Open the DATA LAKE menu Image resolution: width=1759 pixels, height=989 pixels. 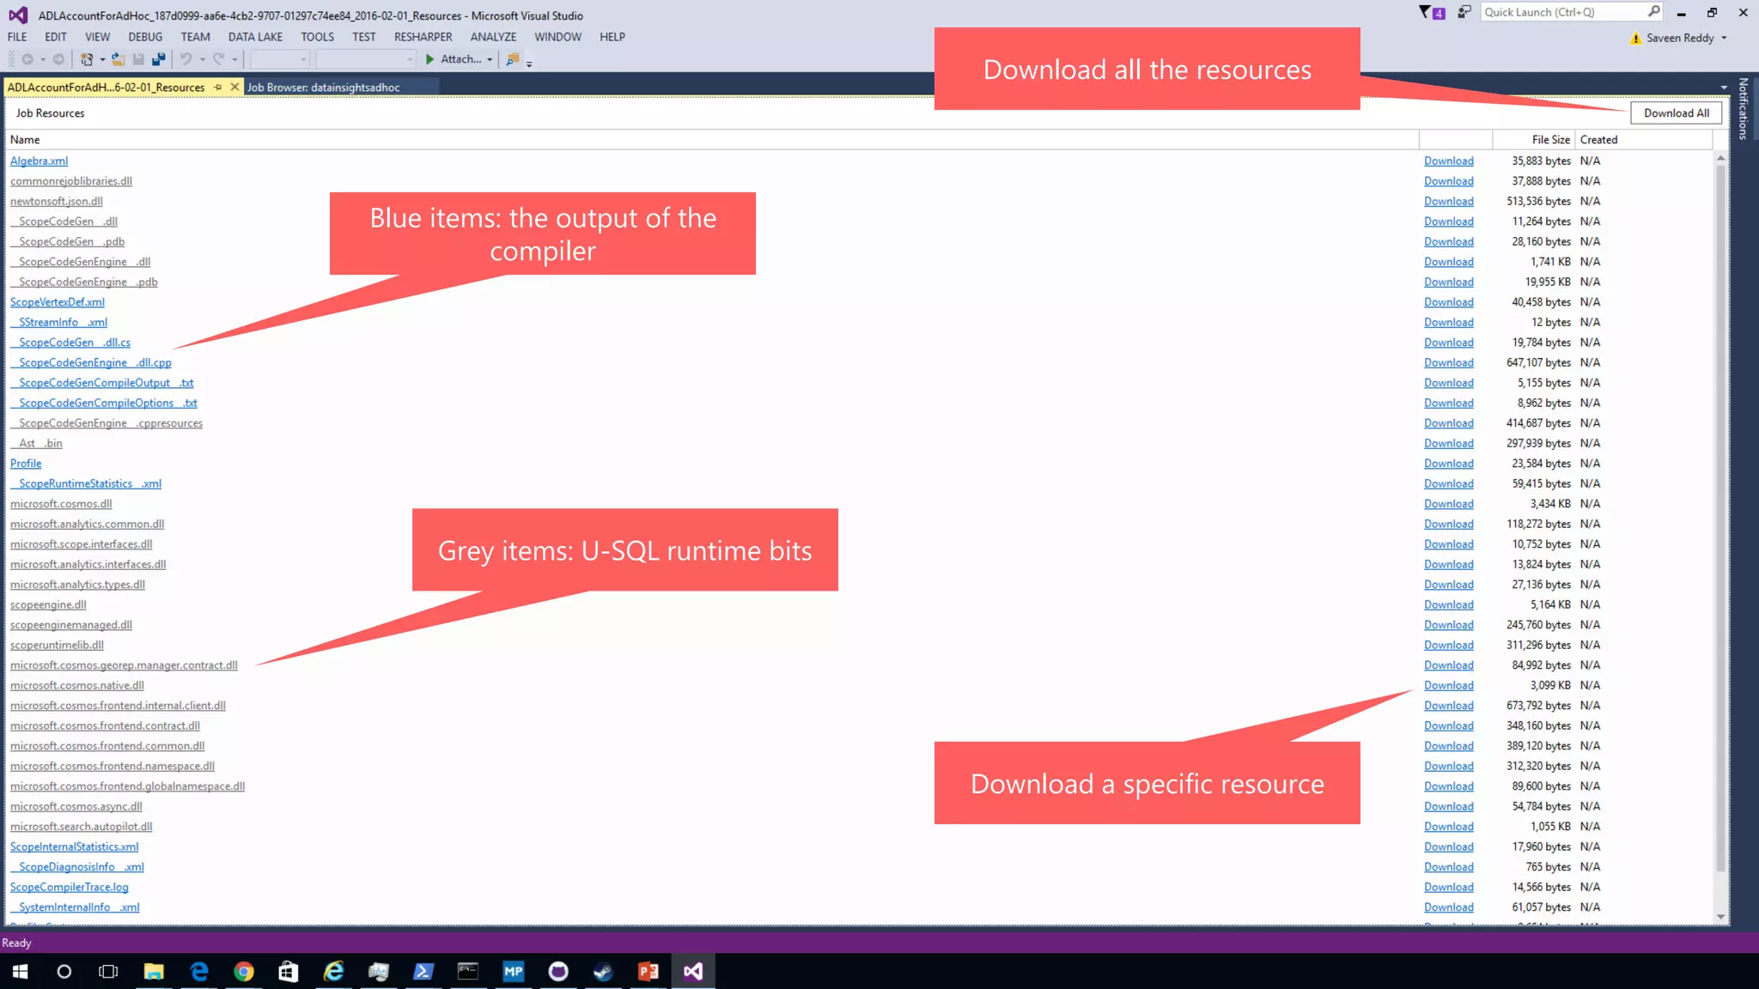click(x=255, y=37)
